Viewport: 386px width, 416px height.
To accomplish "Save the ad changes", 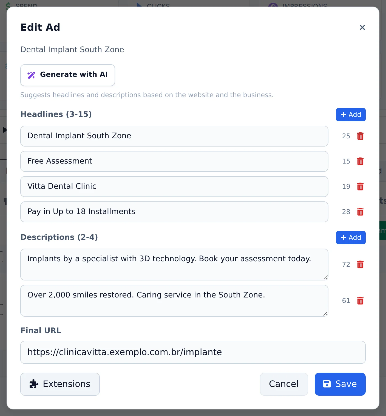I will click(x=340, y=384).
